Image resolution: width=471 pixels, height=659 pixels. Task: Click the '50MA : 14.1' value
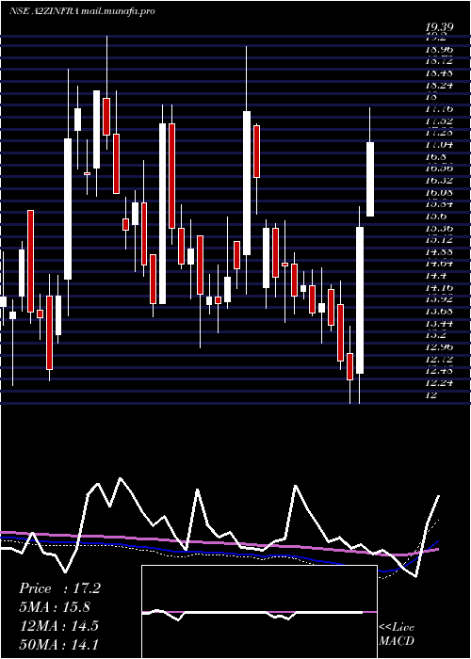[x=59, y=644]
